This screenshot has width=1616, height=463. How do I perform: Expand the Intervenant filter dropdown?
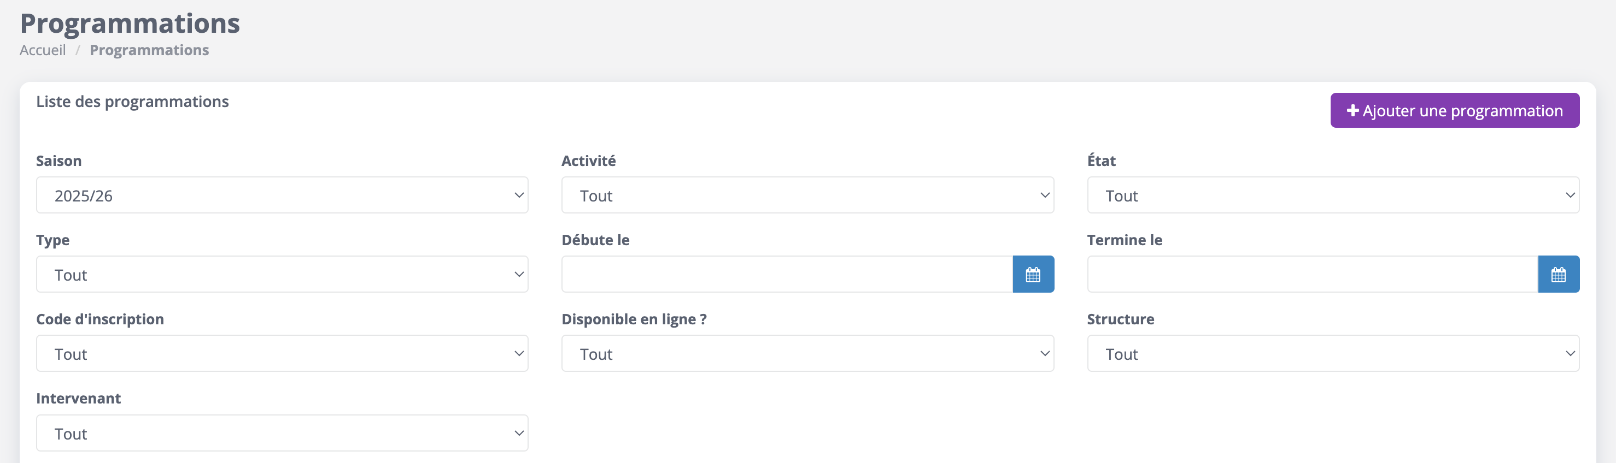pyautogui.click(x=282, y=434)
